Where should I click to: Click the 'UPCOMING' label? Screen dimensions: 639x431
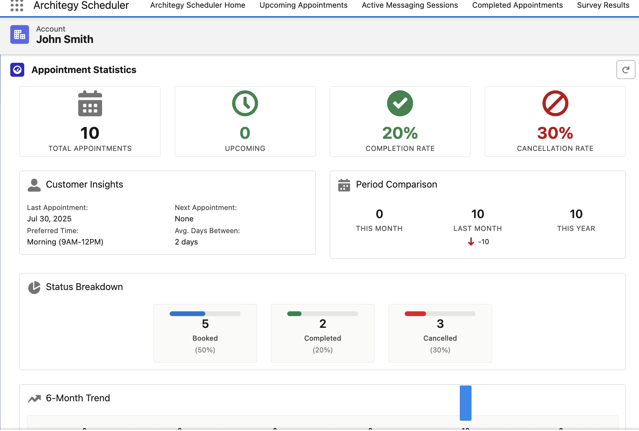click(x=245, y=148)
